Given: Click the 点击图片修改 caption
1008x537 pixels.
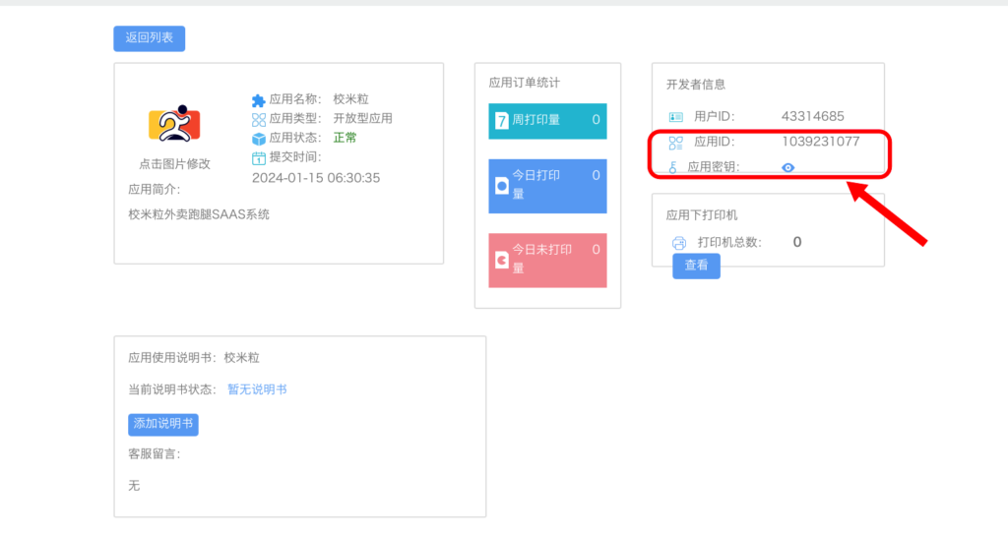Looking at the screenshot, I should (x=175, y=164).
